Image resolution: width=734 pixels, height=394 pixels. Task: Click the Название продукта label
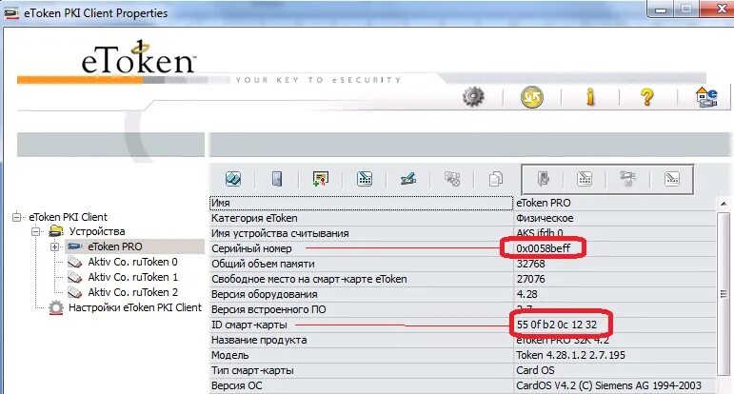(x=259, y=340)
